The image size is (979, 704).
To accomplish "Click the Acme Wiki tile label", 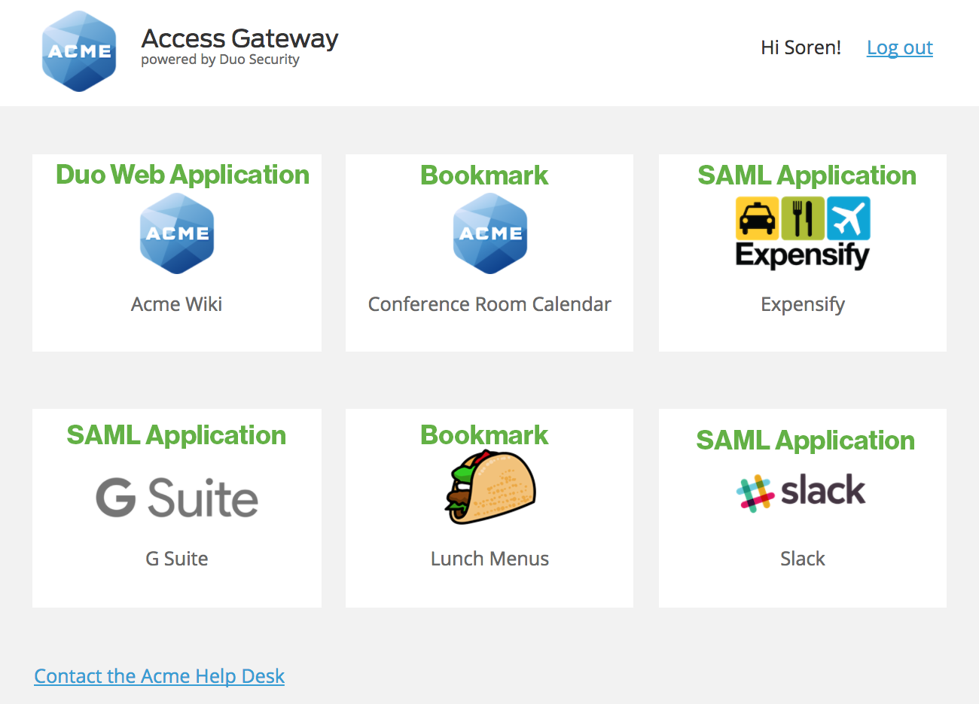I will [x=177, y=303].
